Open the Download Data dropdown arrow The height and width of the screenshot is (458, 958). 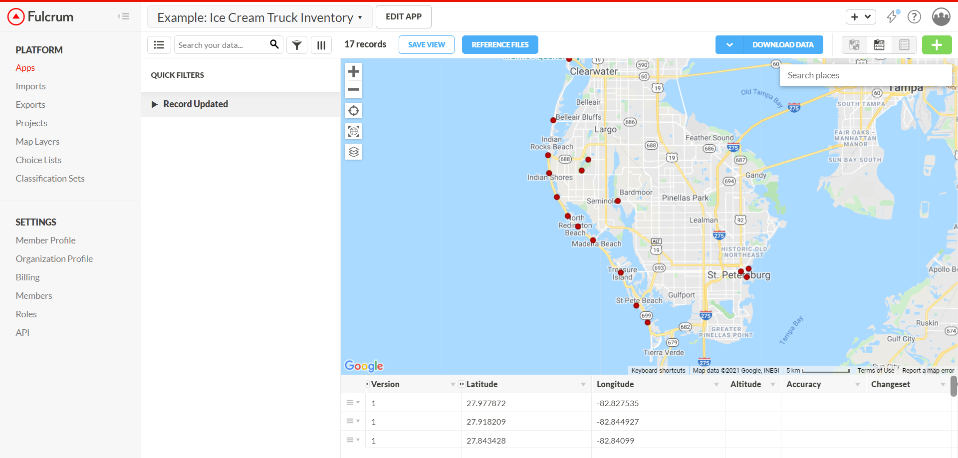(729, 45)
